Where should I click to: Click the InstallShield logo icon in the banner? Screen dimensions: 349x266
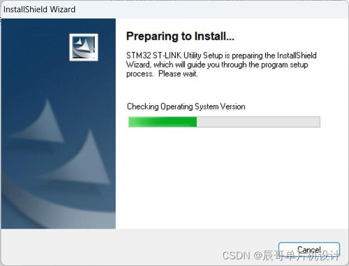[x=84, y=47]
